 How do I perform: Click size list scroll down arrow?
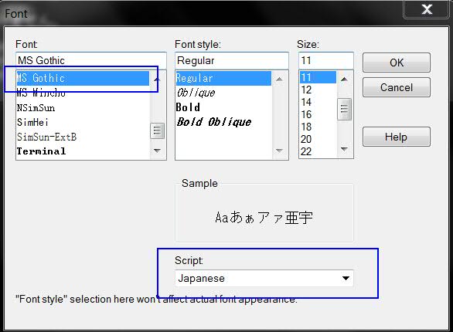pyautogui.click(x=344, y=149)
